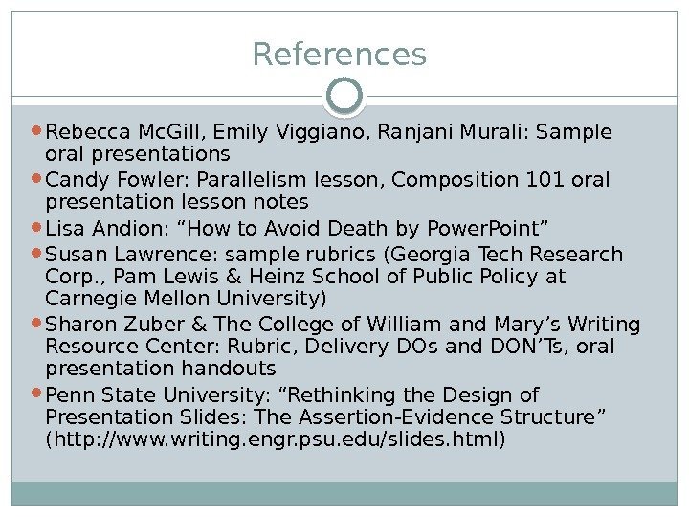Click the teal footer bar at slide bottom
Screen dimensions: 689x517
[344, 493]
